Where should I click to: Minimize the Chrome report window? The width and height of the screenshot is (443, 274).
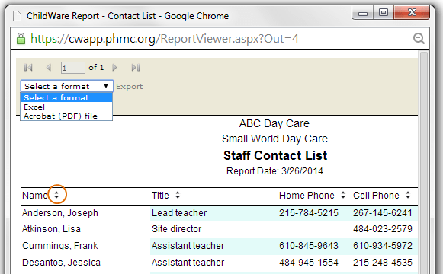[x=363, y=13]
